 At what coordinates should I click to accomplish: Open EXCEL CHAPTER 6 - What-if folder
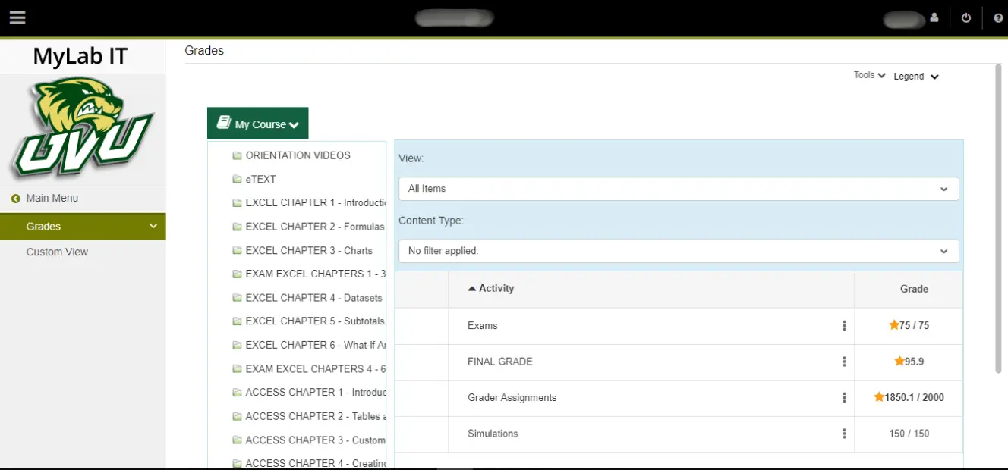click(315, 345)
